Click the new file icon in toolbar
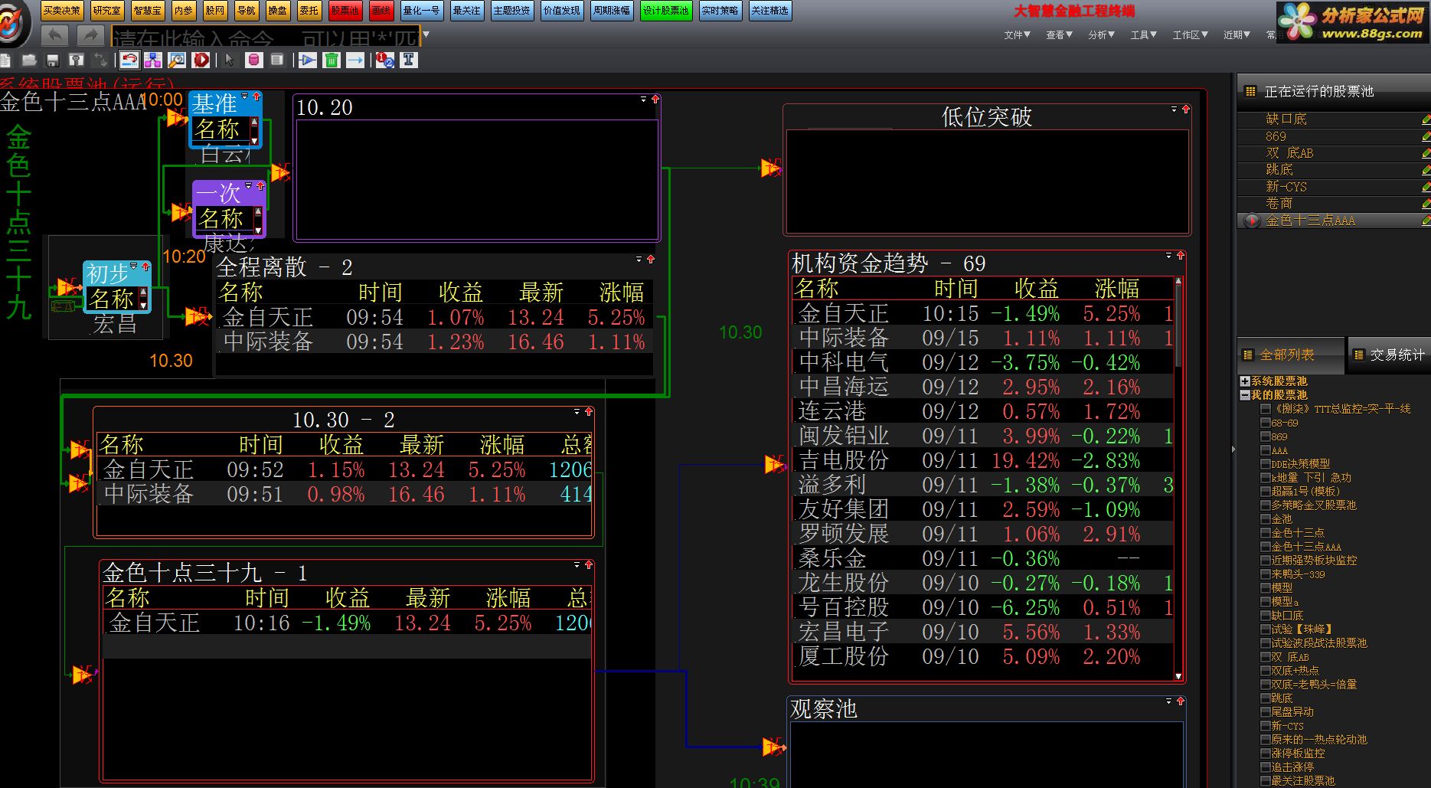Viewport: 1431px width, 788px height. coord(5,60)
